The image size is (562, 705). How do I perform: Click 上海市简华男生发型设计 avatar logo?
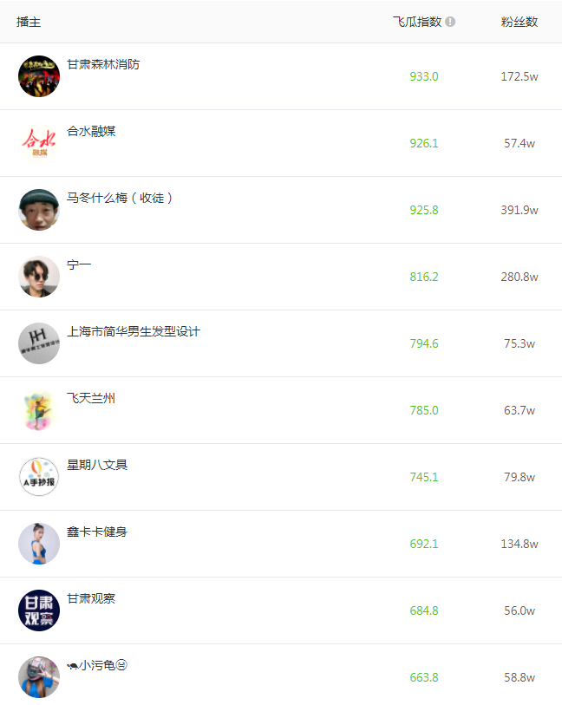click(x=39, y=343)
